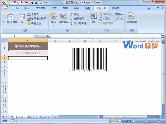Image resolution: width=166 pixels, height=124 pixels.
Task: Expand the Quick Access Toolbar customize arrow
Action: (x=47, y=2)
